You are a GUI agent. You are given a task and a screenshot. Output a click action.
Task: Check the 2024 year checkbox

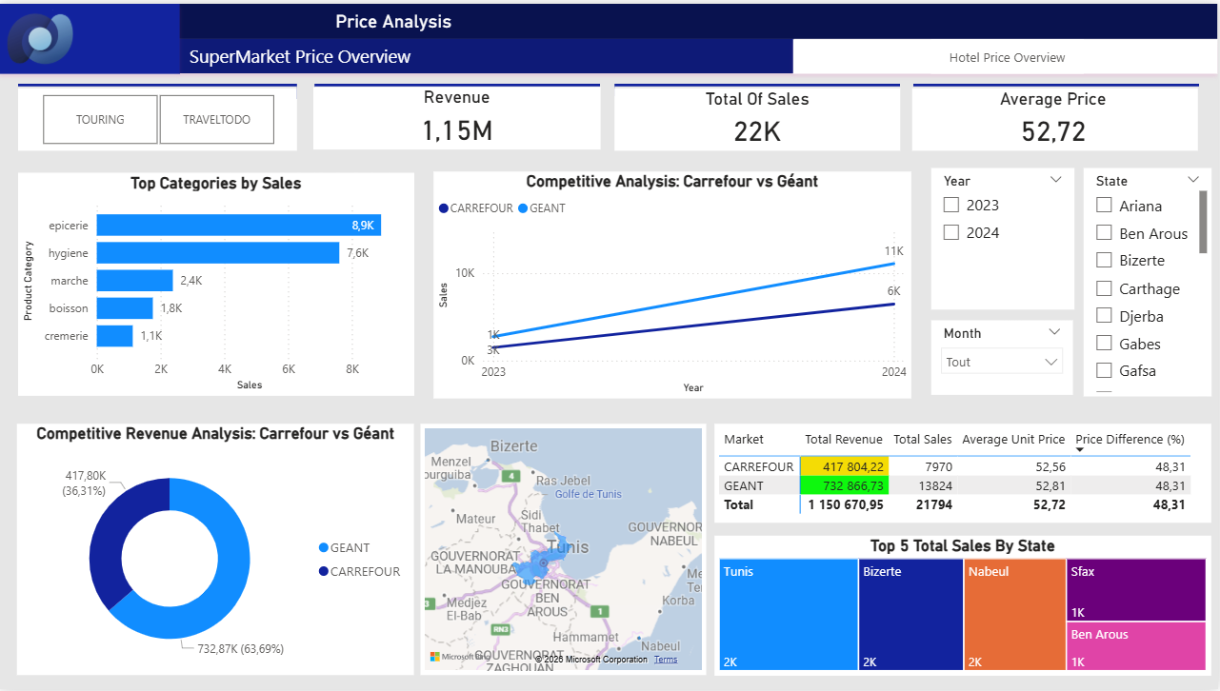950,232
